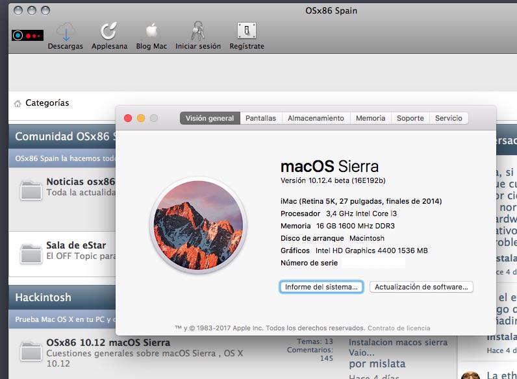517x379 pixels.
Task: Open the Contrato de licencia link
Action: coord(399,328)
